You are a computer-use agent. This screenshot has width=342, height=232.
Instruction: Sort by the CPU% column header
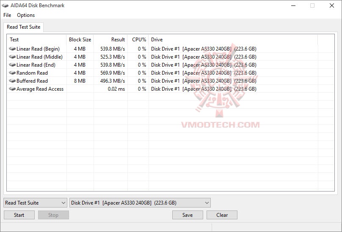[138, 40]
